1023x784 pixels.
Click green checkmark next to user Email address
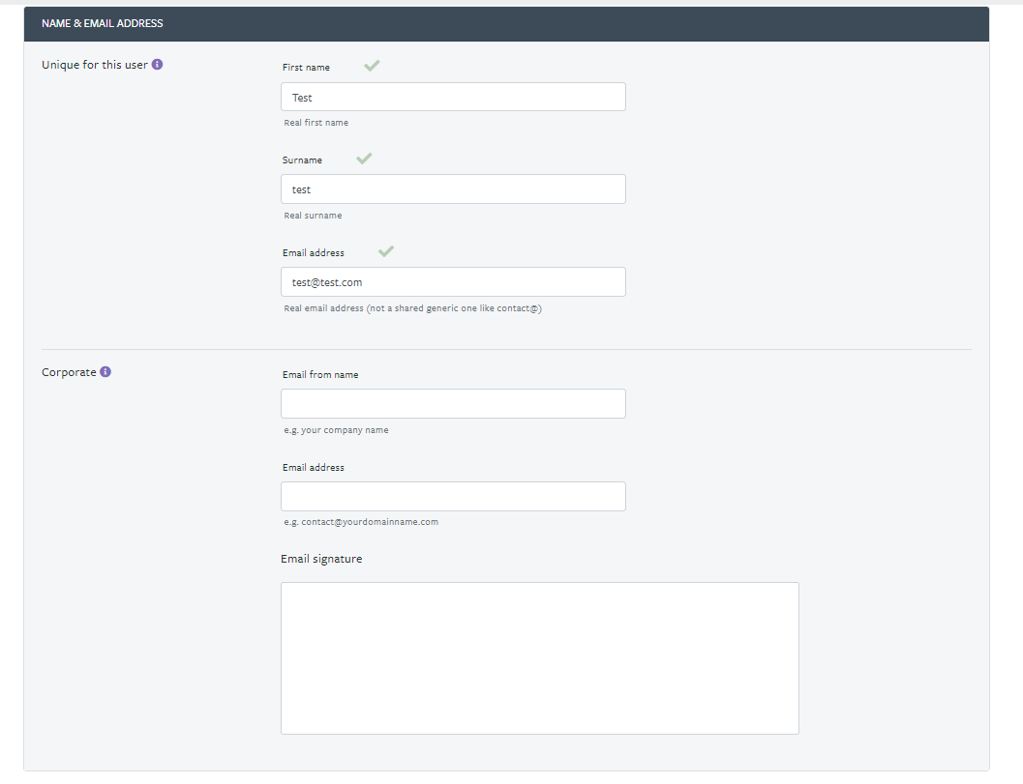point(386,251)
